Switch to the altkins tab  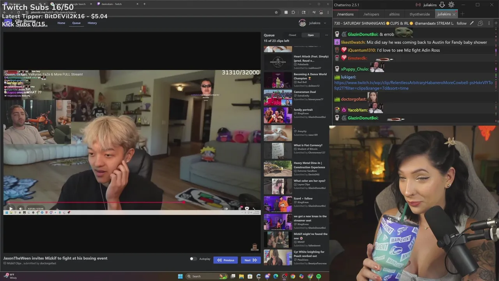[x=395, y=14]
